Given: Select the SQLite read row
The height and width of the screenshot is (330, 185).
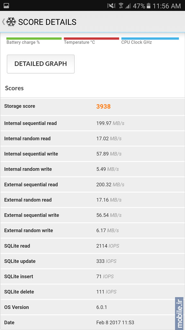Looking at the screenshot, I should coord(92,246).
